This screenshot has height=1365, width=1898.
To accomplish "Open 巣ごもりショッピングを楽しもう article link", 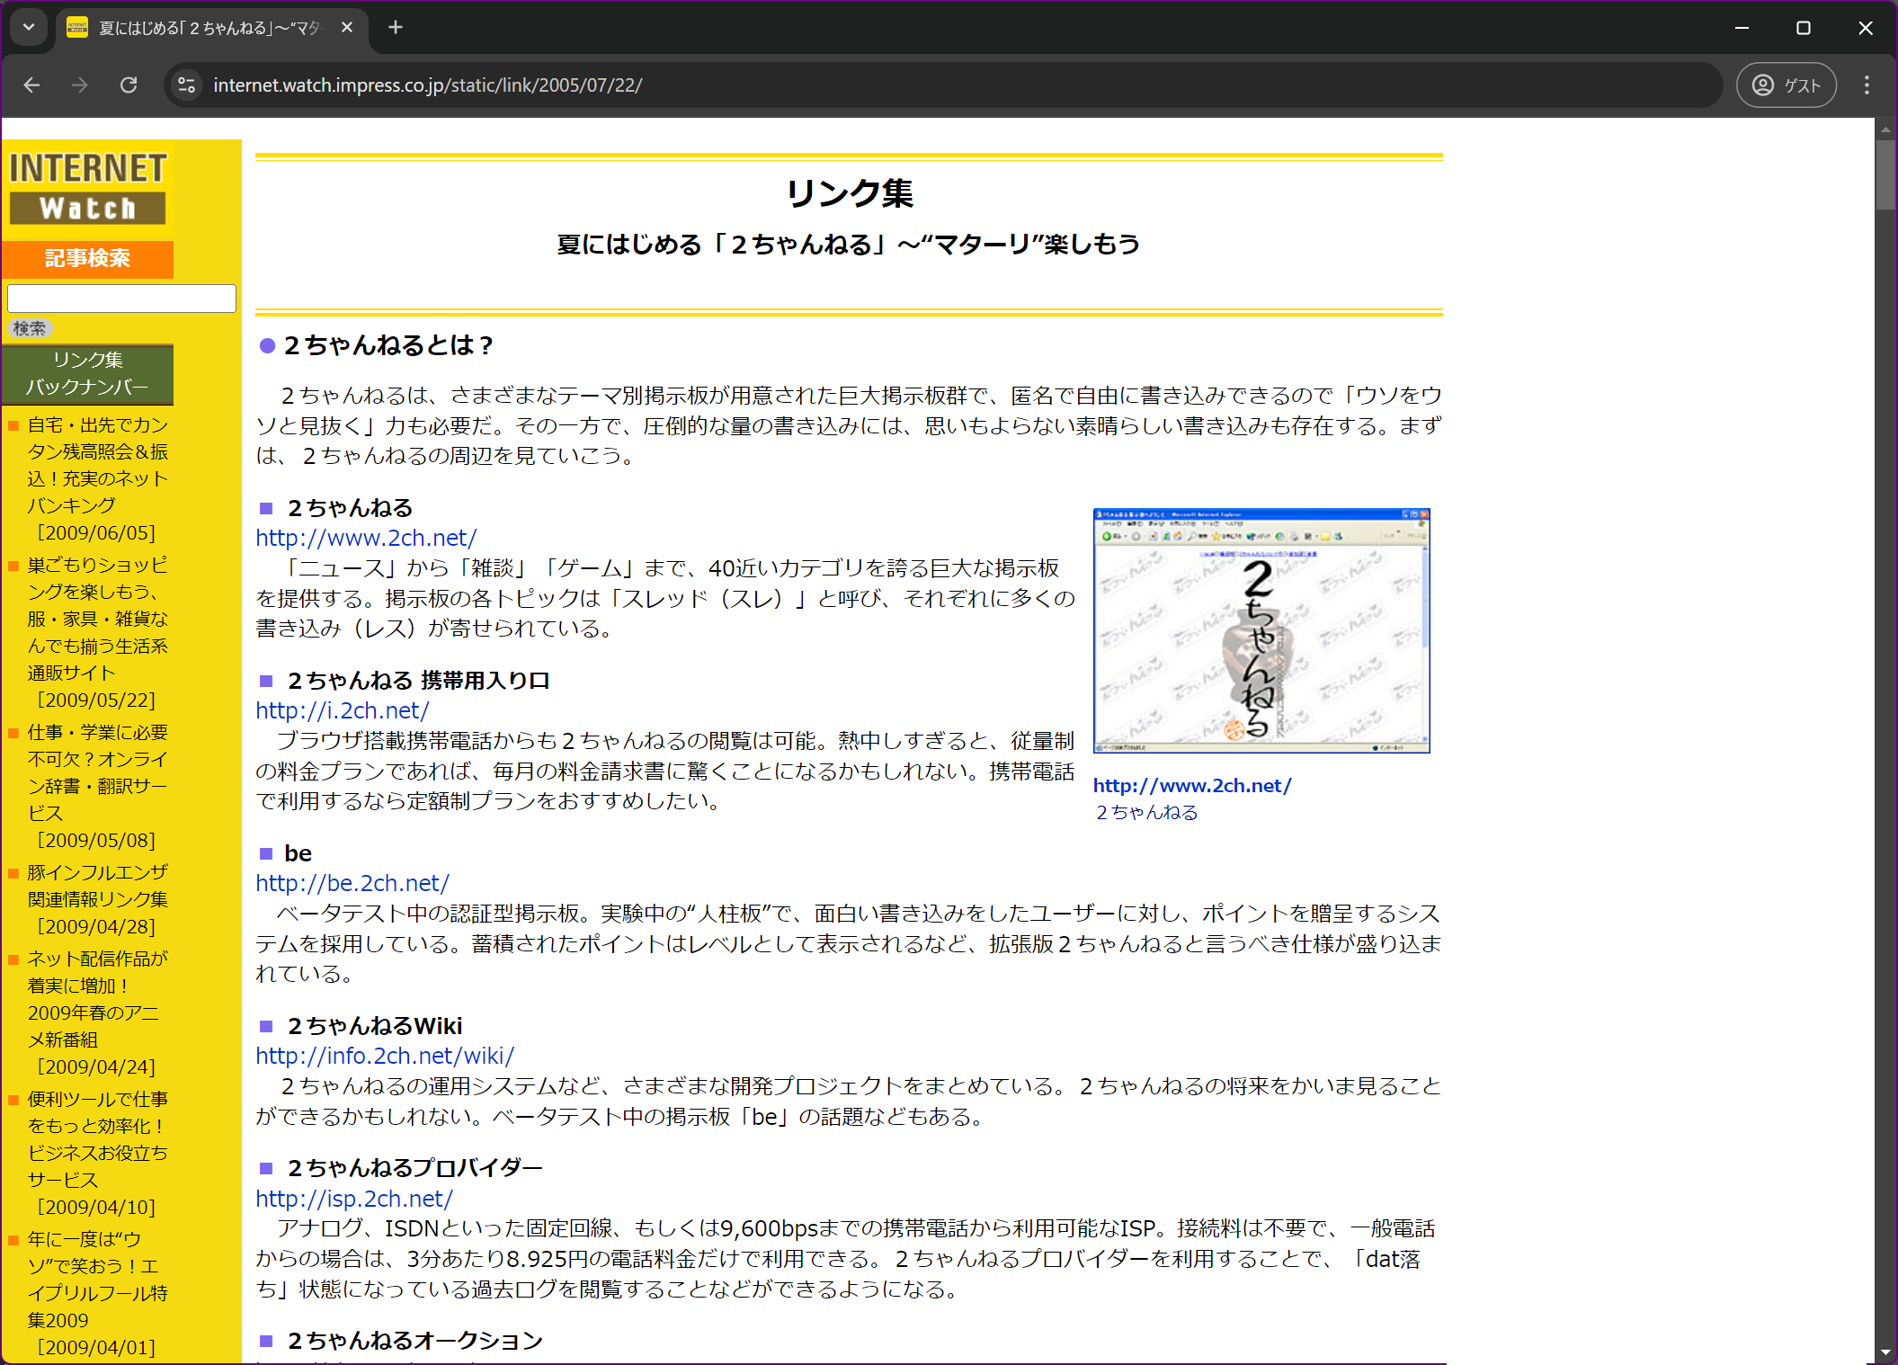I will (x=97, y=619).
